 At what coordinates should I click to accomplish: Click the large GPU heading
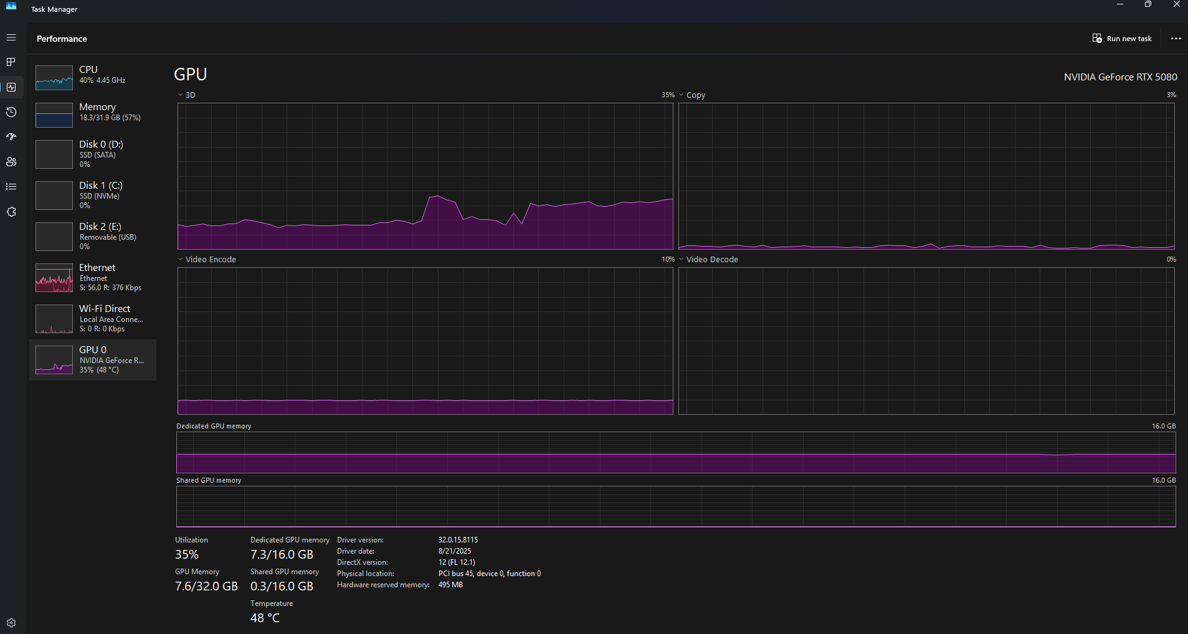[x=191, y=74]
